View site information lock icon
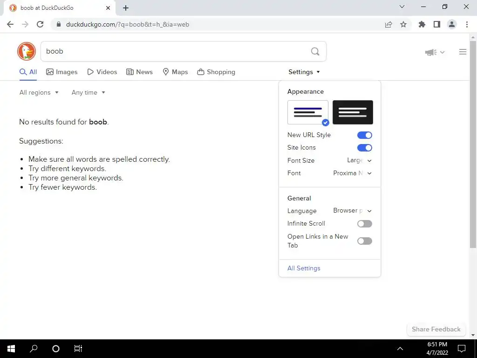The width and height of the screenshot is (477, 358). 59,24
